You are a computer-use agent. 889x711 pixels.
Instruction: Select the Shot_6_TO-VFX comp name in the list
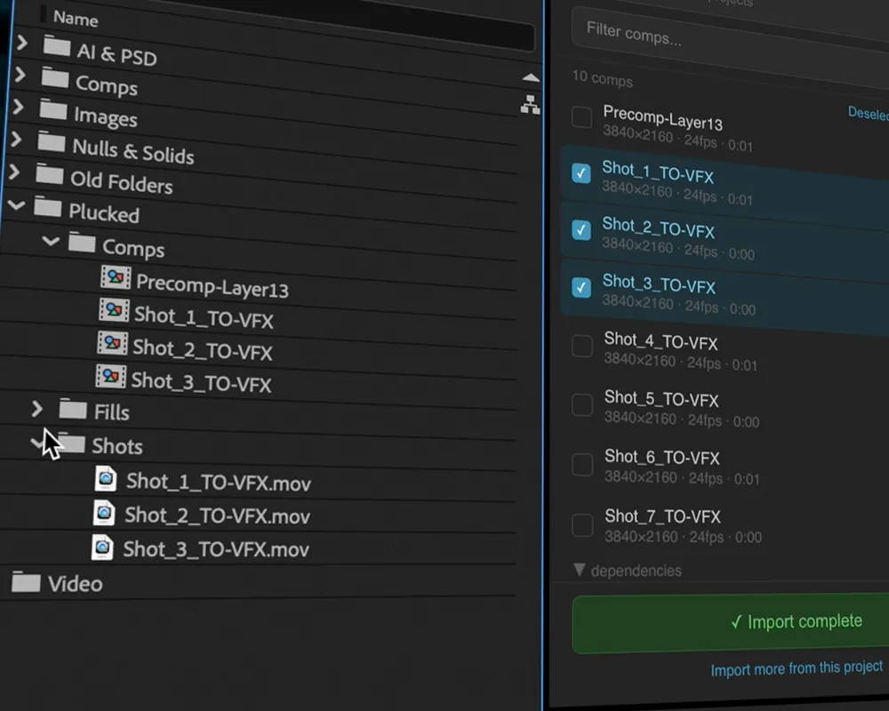point(661,457)
